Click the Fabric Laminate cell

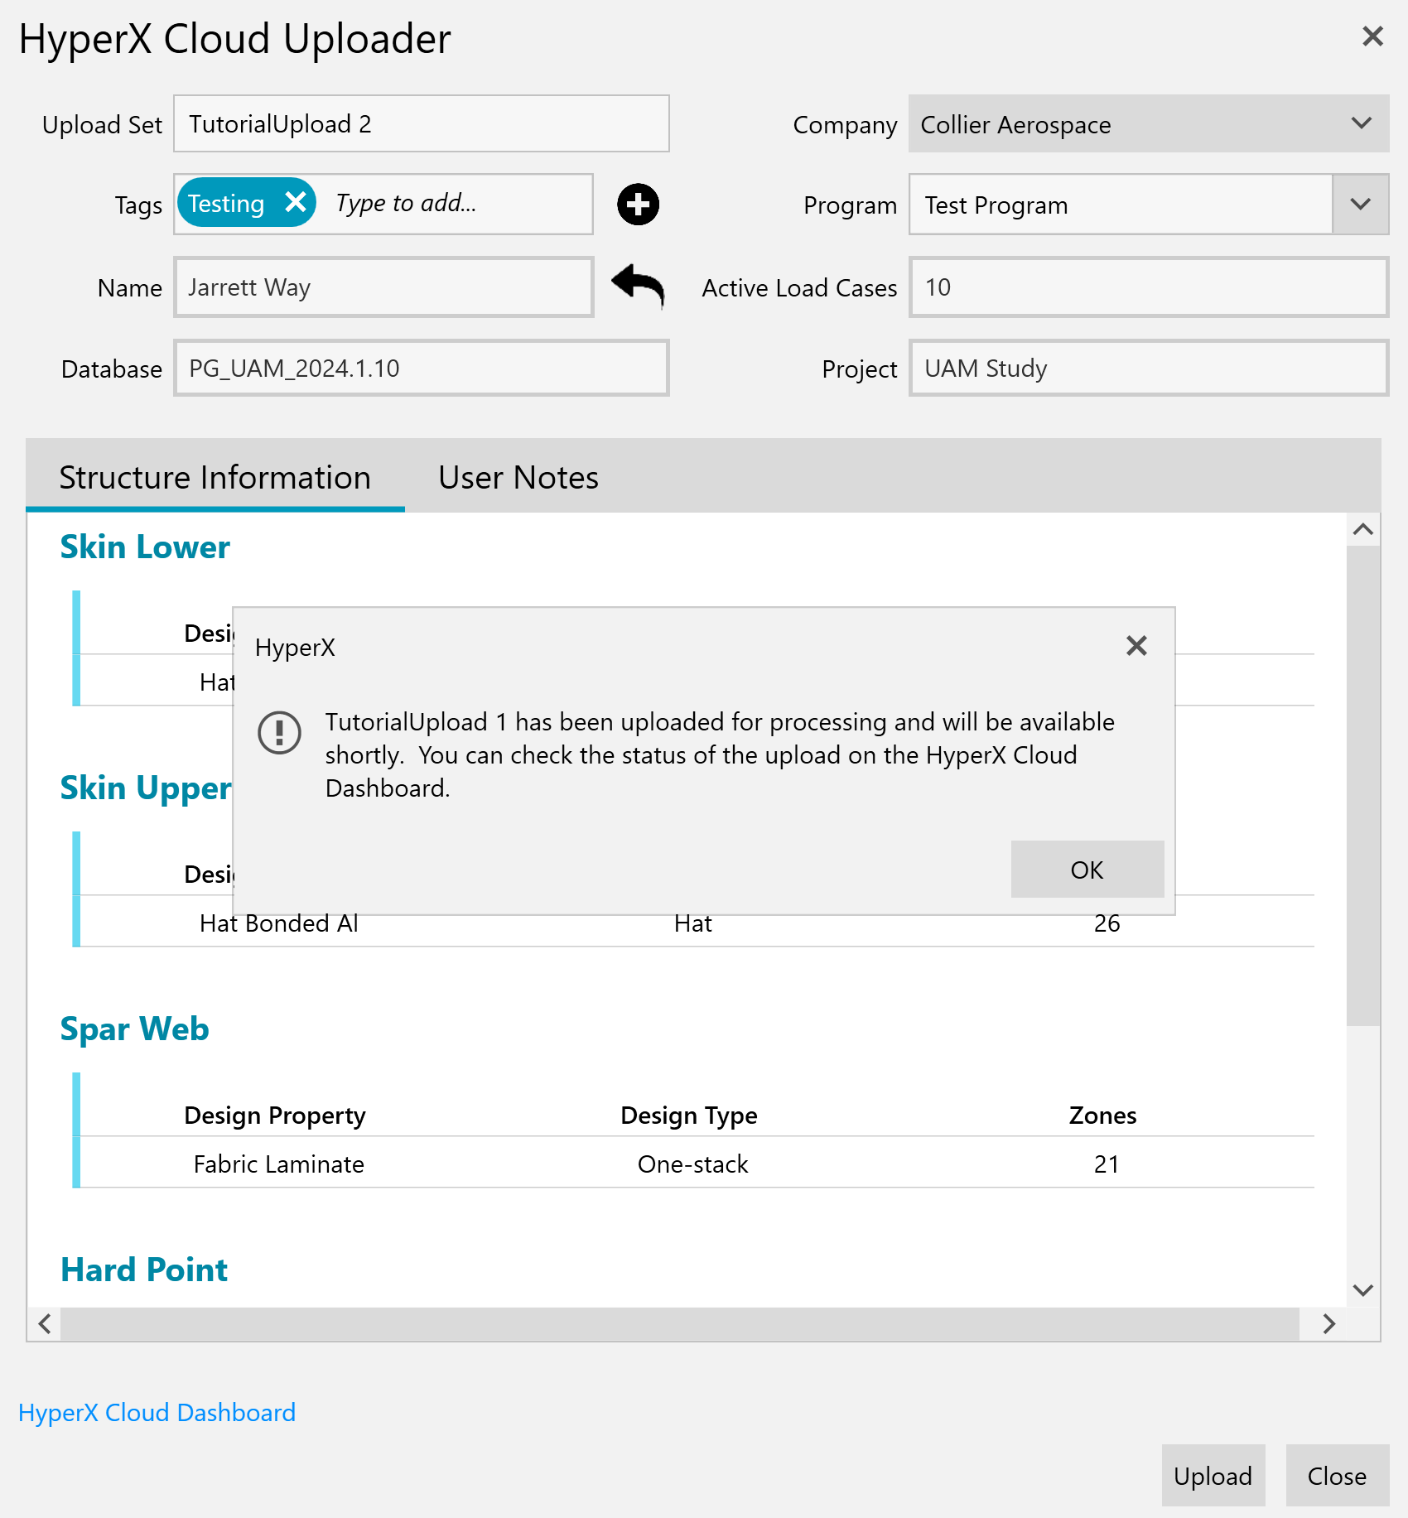pos(279,1164)
